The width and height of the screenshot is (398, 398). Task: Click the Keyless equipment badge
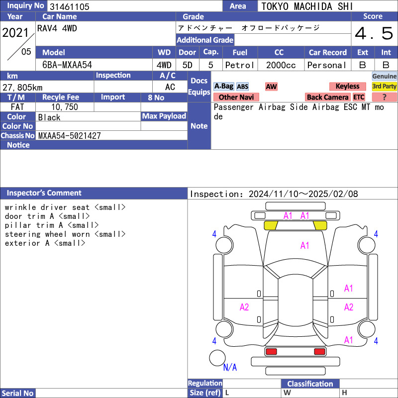347,86
